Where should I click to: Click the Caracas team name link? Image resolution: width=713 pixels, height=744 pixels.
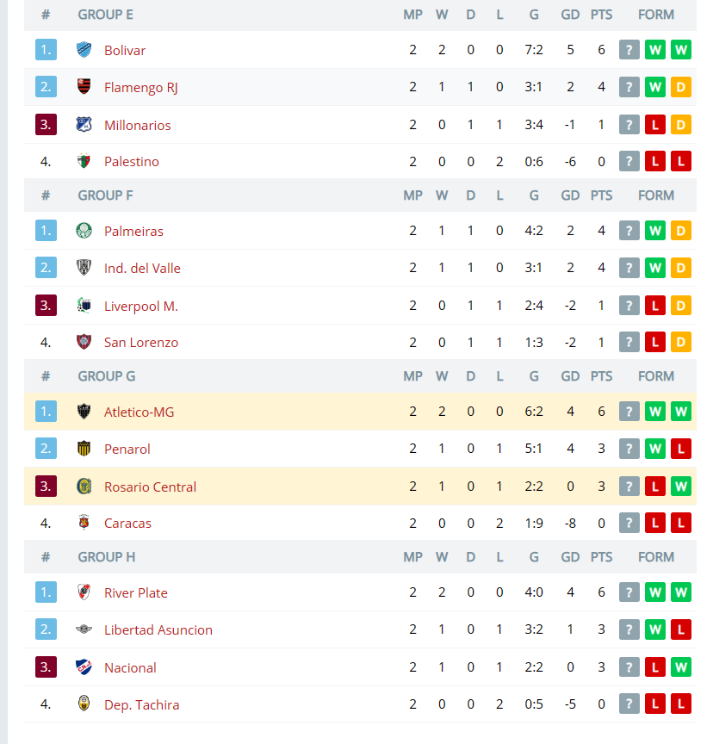tap(127, 524)
